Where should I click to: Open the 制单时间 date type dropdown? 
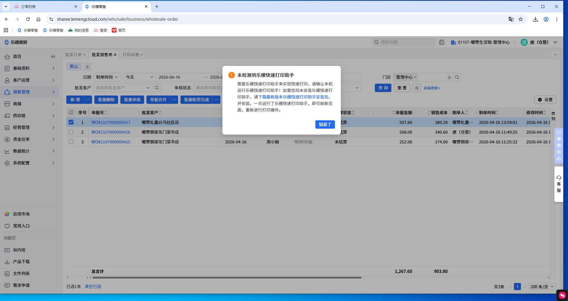tap(107, 77)
